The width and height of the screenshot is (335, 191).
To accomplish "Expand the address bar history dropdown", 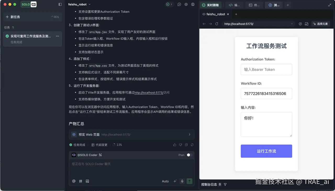I will coord(292,24).
